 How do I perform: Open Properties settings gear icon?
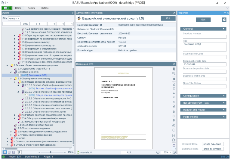point(224,19)
